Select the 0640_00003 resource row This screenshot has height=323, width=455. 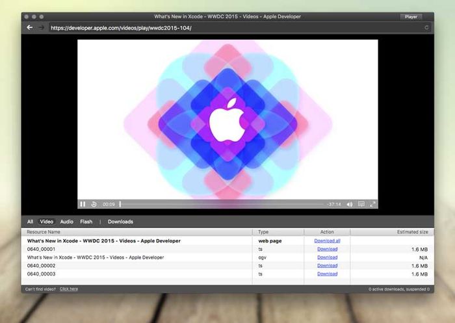227,274
